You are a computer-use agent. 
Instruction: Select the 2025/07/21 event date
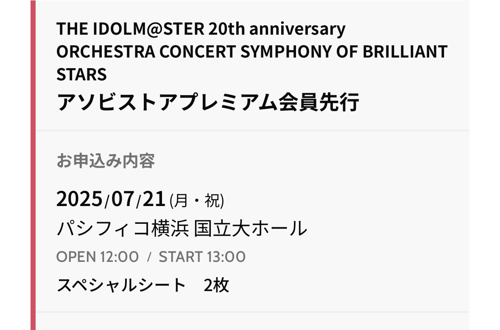coord(111,199)
